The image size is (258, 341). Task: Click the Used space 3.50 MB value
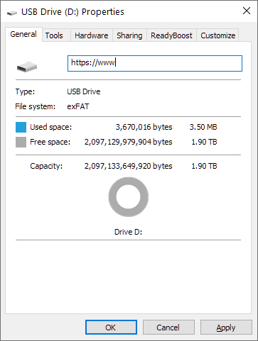click(203, 127)
